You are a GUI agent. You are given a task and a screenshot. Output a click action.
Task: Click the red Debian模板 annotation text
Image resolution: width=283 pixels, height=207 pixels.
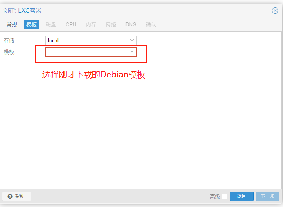tap(94, 75)
